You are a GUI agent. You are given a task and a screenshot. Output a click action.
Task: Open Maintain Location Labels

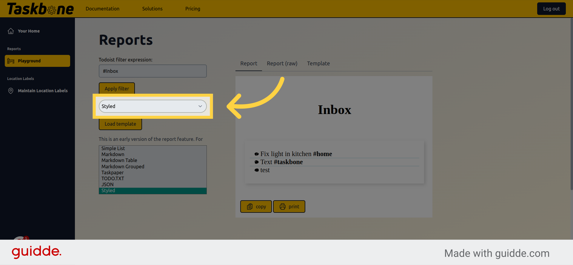click(37, 91)
